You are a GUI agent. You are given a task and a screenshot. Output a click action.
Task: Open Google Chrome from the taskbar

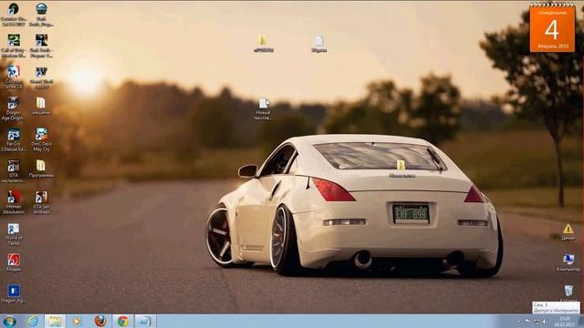[123, 322]
